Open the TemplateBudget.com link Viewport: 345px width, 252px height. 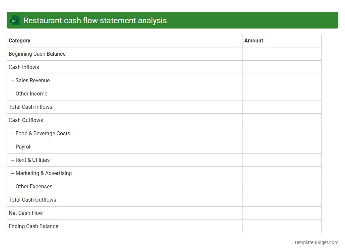(x=315, y=242)
